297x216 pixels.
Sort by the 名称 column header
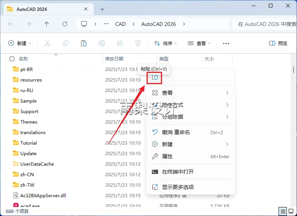pos(23,59)
